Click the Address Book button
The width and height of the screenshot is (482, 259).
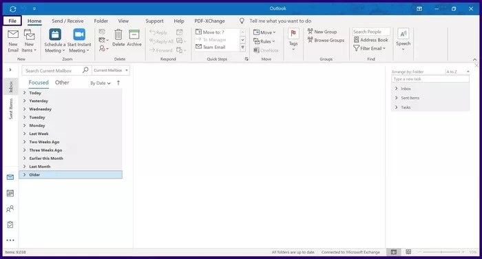point(370,40)
